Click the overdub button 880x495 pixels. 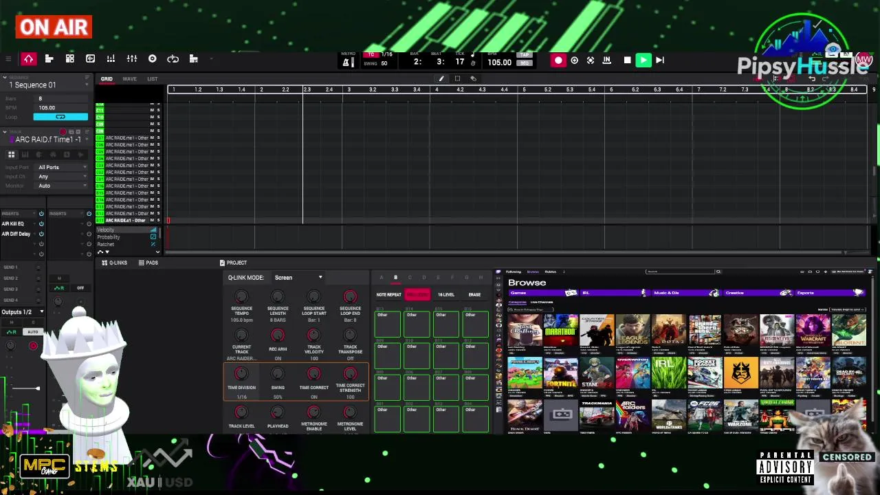[x=575, y=60]
